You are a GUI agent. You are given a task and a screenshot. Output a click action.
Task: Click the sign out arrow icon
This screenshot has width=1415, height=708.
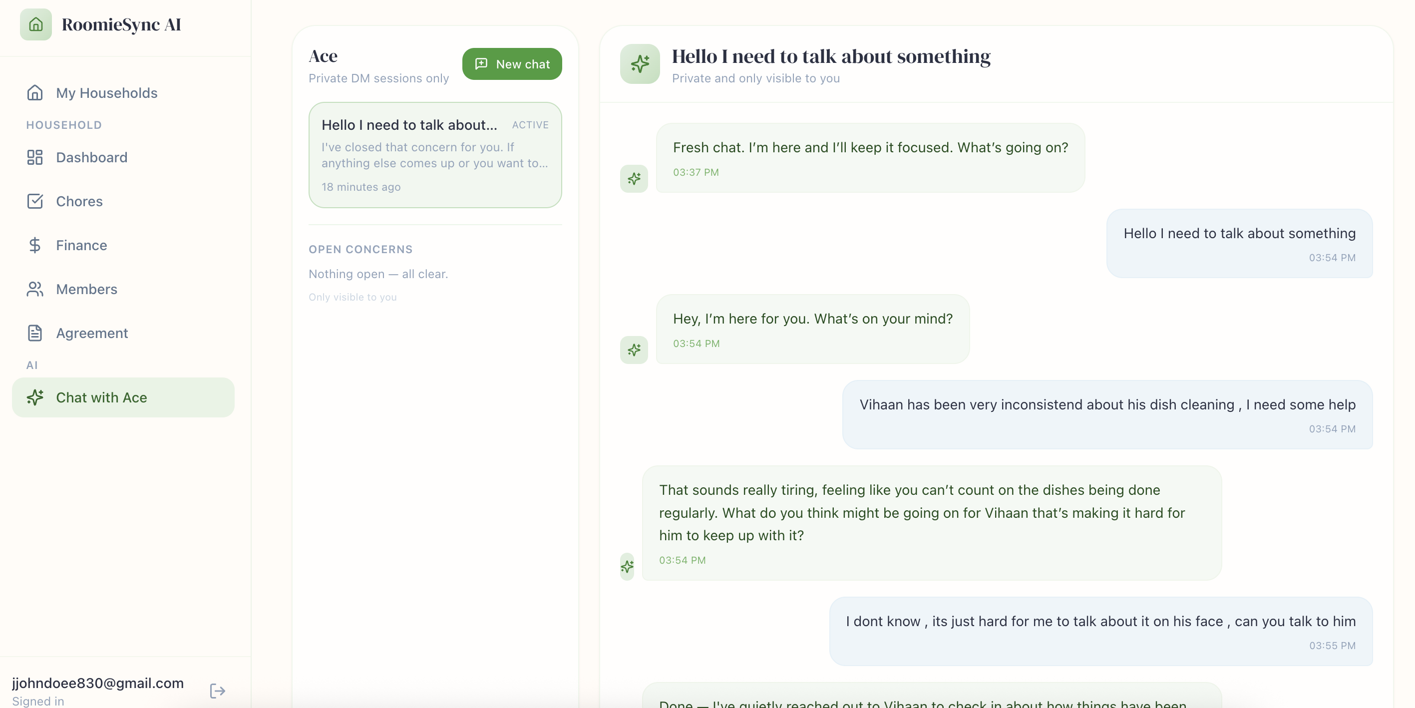[x=218, y=691]
